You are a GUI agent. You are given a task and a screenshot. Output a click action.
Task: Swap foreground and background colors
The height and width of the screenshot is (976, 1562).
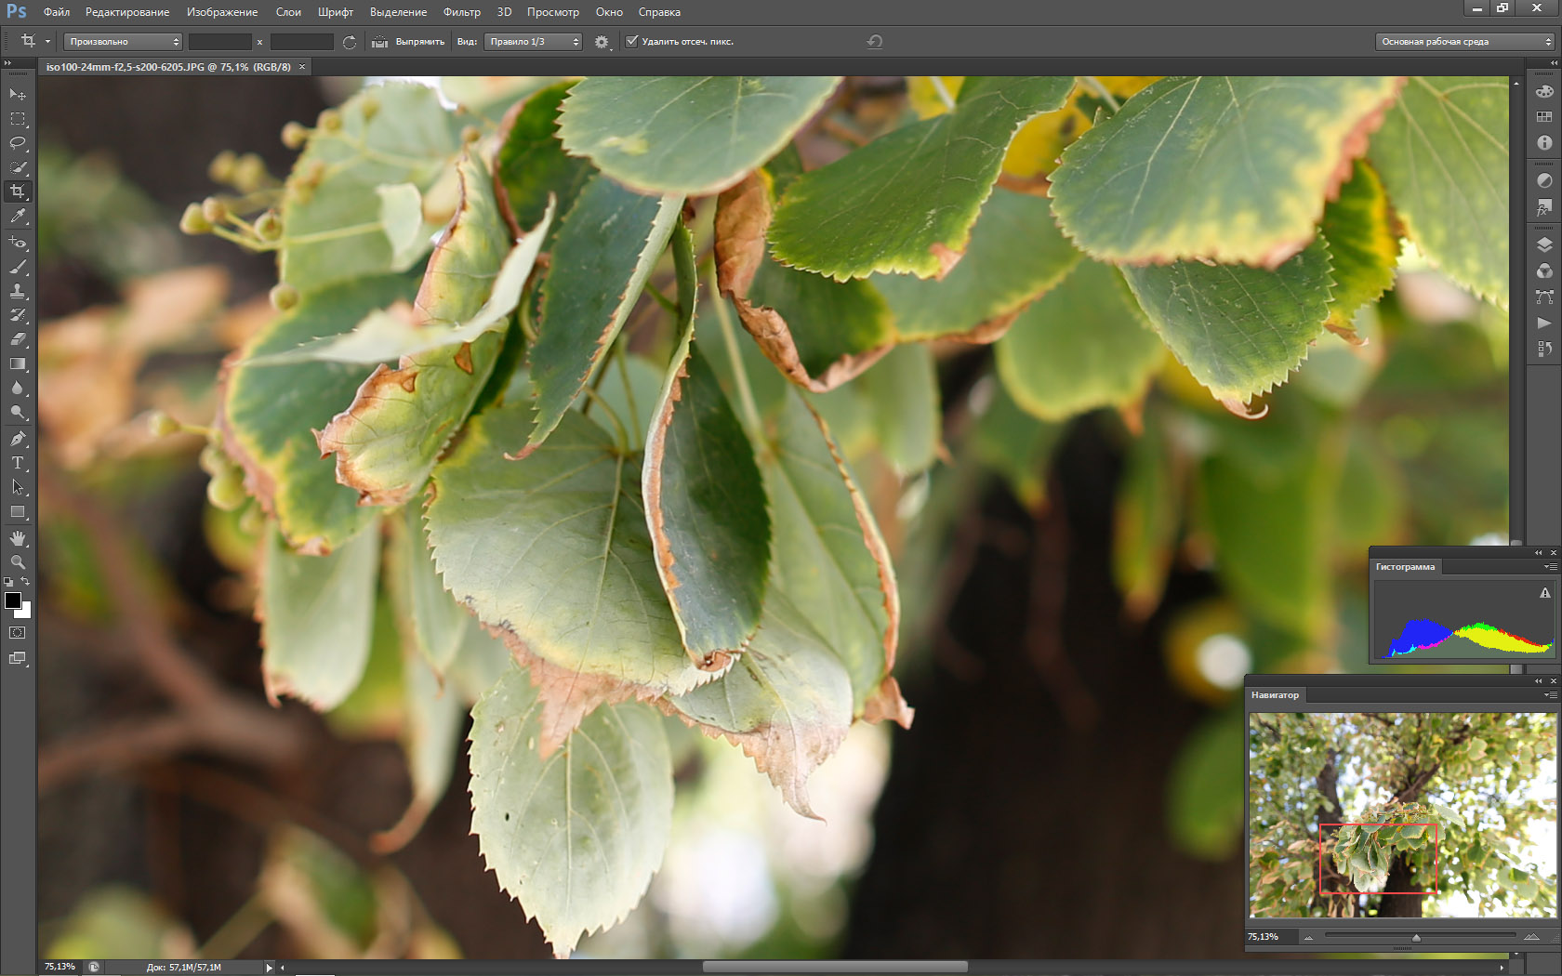tap(26, 582)
